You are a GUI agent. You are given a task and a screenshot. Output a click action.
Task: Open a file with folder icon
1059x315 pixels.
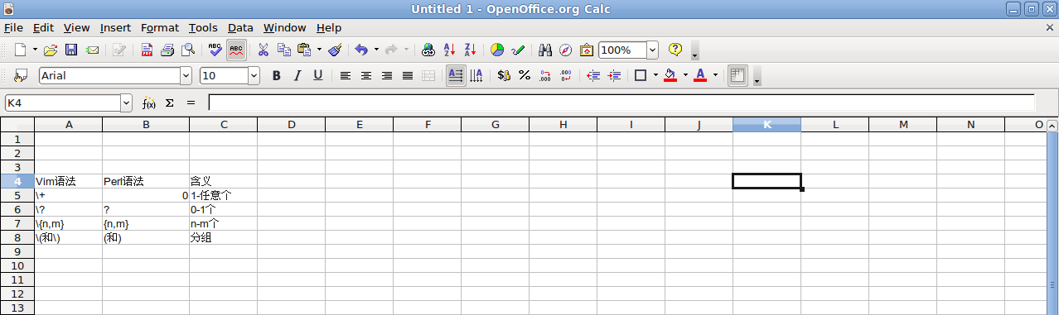50,50
